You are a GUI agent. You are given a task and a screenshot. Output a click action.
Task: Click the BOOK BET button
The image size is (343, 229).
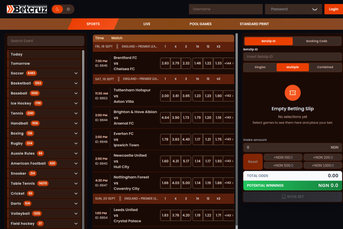point(293,197)
